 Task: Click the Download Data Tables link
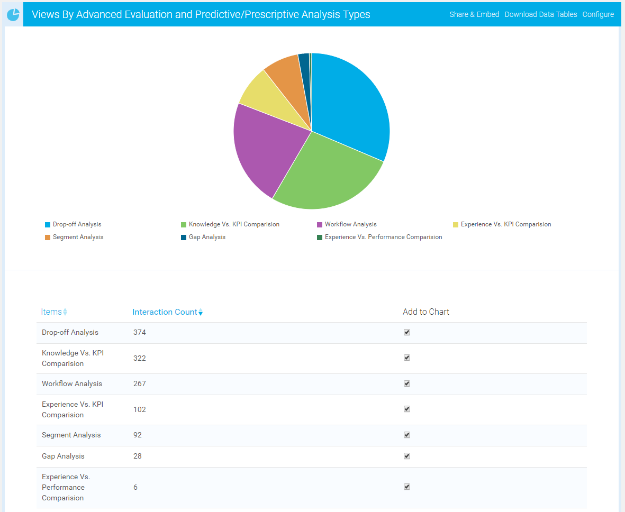point(540,14)
